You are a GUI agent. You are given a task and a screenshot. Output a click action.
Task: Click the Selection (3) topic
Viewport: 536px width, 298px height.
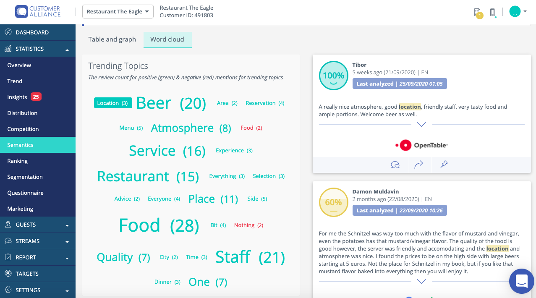pyautogui.click(x=269, y=176)
